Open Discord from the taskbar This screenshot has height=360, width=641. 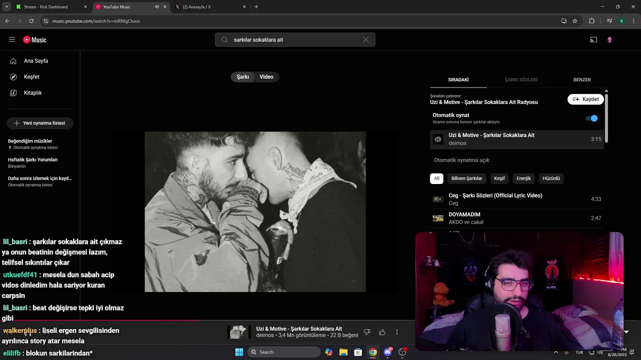388,352
